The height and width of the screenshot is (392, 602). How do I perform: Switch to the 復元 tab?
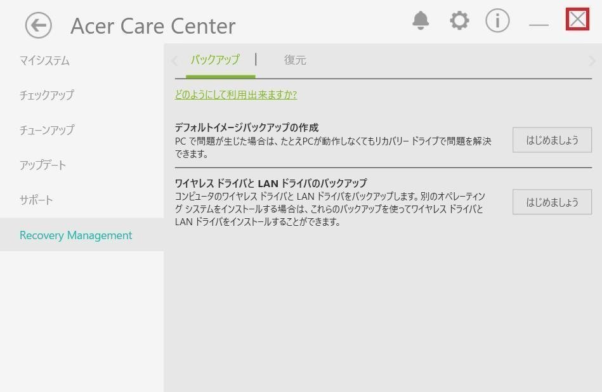(295, 60)
